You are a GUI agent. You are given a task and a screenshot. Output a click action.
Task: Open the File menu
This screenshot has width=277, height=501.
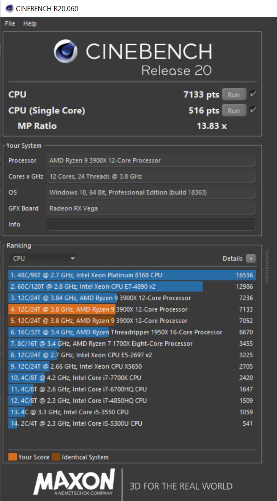pos(10,24)
